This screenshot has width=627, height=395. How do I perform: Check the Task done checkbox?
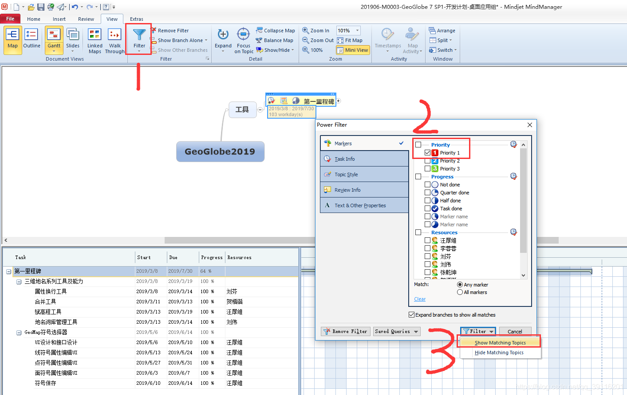point(427,208)
